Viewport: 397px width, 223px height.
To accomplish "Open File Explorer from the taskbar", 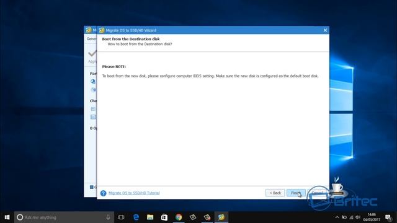I will pos(150,217).
